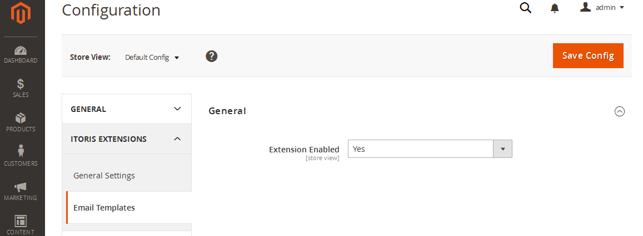Open the Customers person icon menu
Viewport: 643px width, 236px height.
[x=21, y=157]
